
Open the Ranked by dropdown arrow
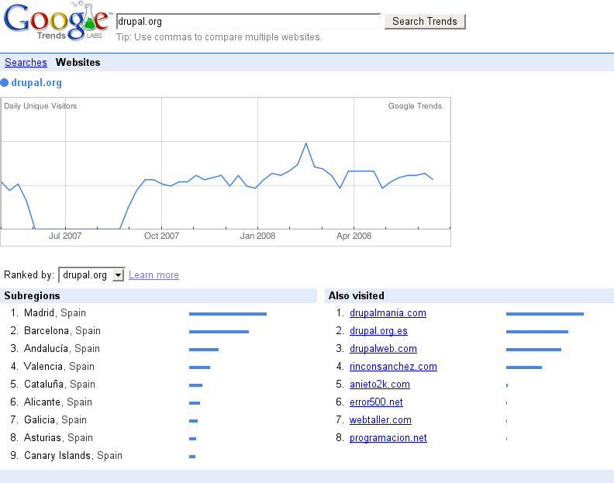pos(118,275)
